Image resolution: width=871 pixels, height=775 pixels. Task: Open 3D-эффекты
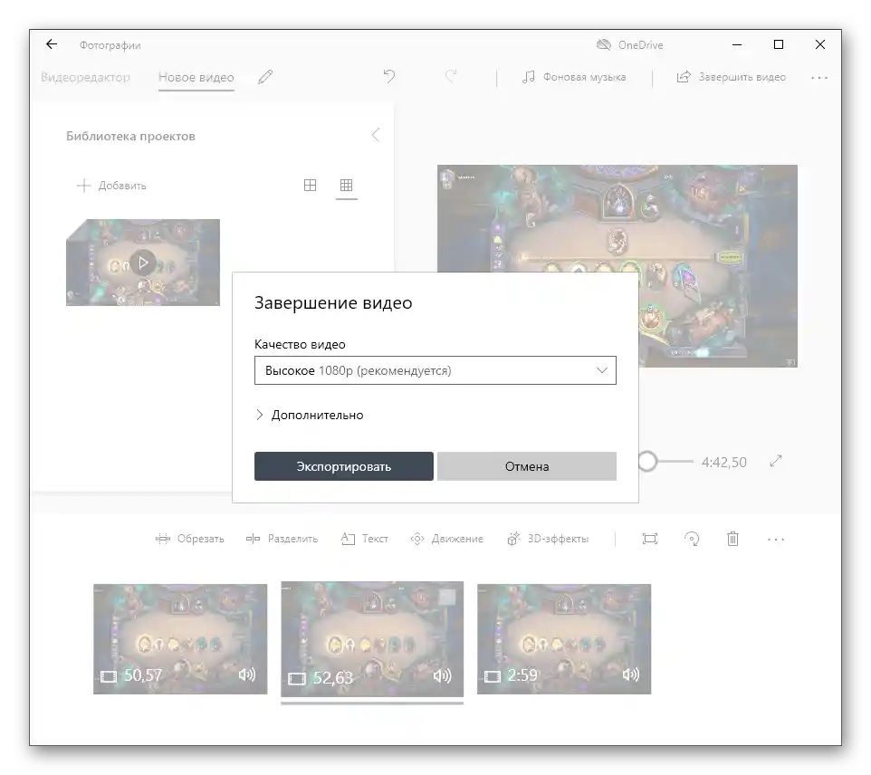click(548, 539)
